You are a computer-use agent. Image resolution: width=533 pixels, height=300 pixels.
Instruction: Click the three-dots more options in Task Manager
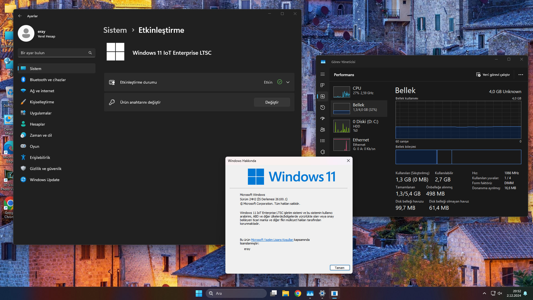click(x=521, y=75)
